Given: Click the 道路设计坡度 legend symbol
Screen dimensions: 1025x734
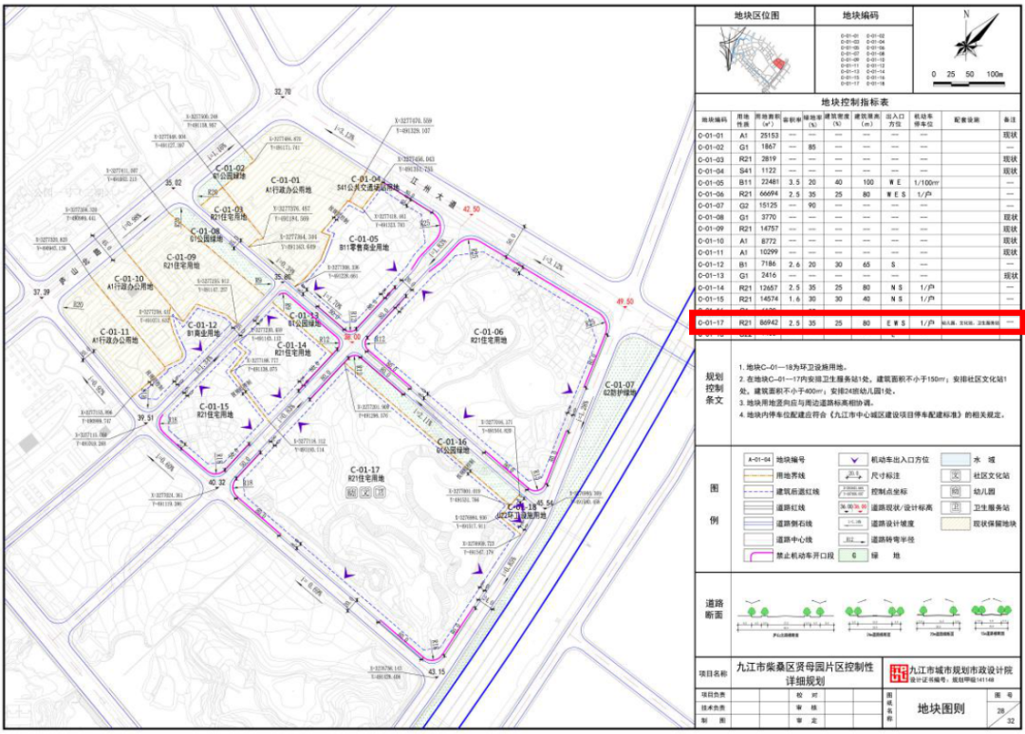Looking at the screenshot, I should coord(854,523).
